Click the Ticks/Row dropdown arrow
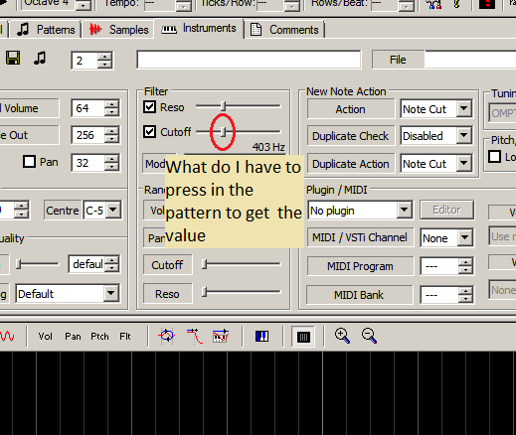Screen dimensions: 516x435 click(292, 6)
